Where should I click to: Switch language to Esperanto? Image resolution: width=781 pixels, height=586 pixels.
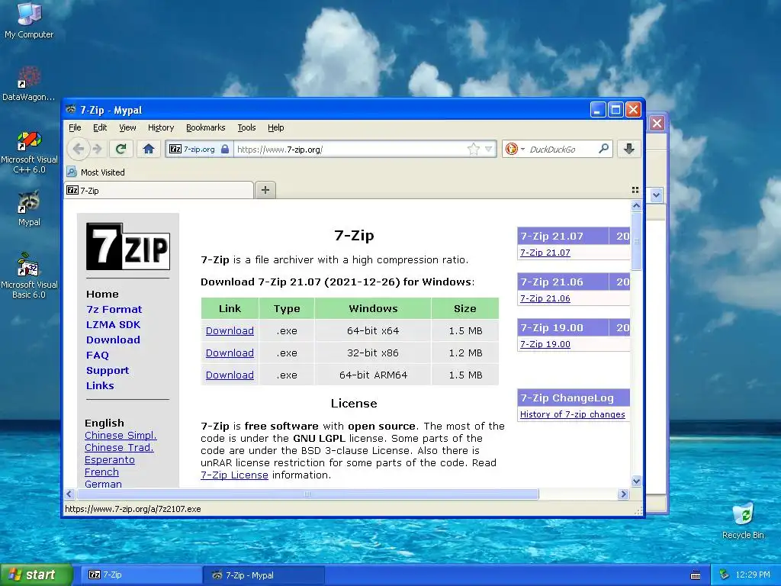(x=110, y=459)
